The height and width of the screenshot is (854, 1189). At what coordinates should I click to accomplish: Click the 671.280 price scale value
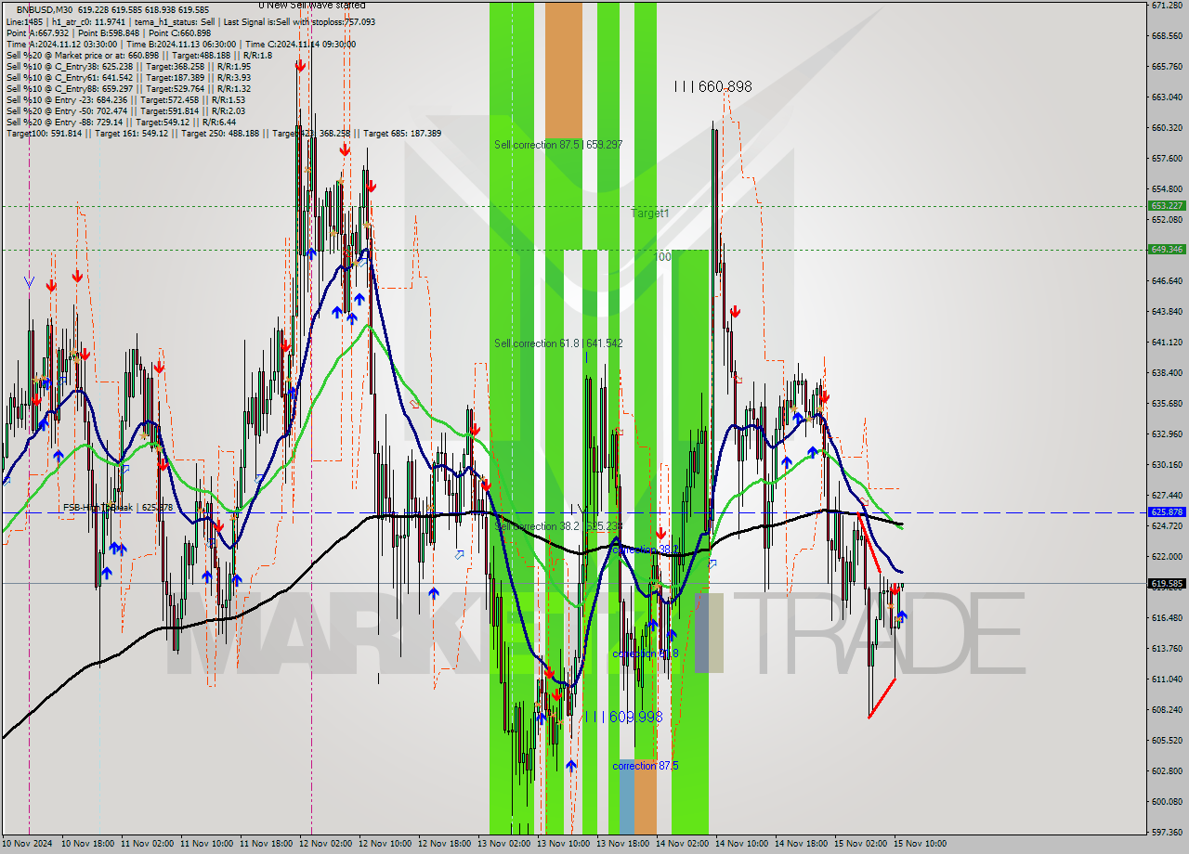click(1166, 6)
